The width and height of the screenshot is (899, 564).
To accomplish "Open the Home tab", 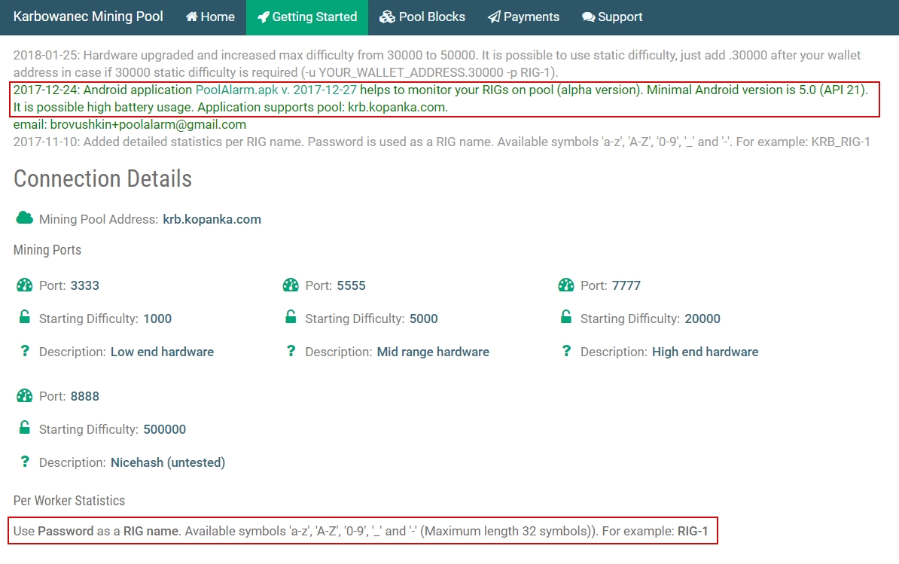I will pyautogui.click(x=210, y=17).
